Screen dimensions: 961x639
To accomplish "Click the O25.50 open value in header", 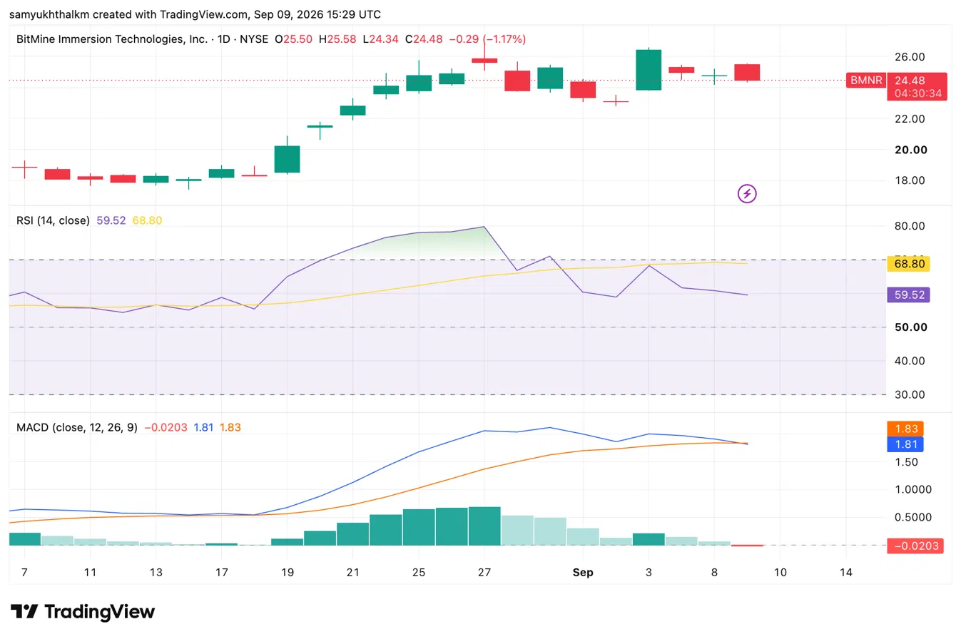I will [x=294, y=39].
